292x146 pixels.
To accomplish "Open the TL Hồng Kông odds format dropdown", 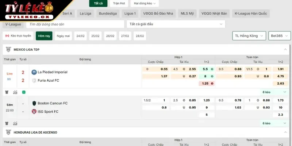I will (249, 36).
